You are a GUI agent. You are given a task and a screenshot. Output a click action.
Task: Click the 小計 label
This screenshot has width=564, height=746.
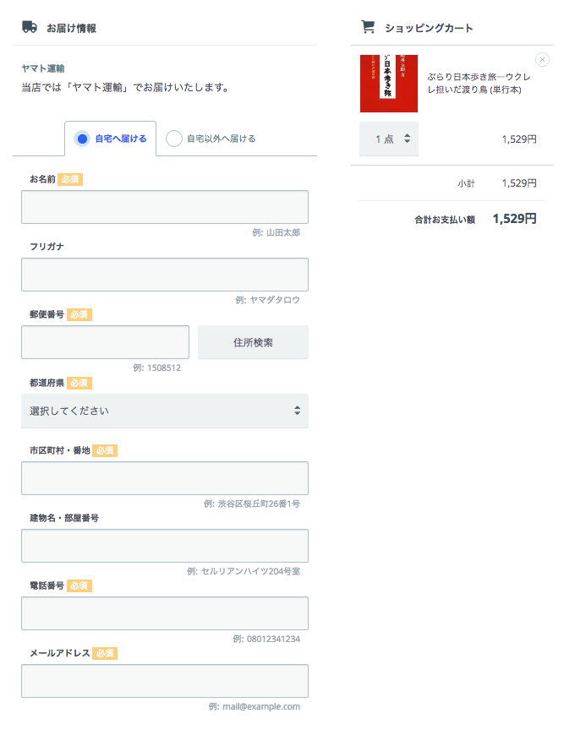tap(466, 183)
